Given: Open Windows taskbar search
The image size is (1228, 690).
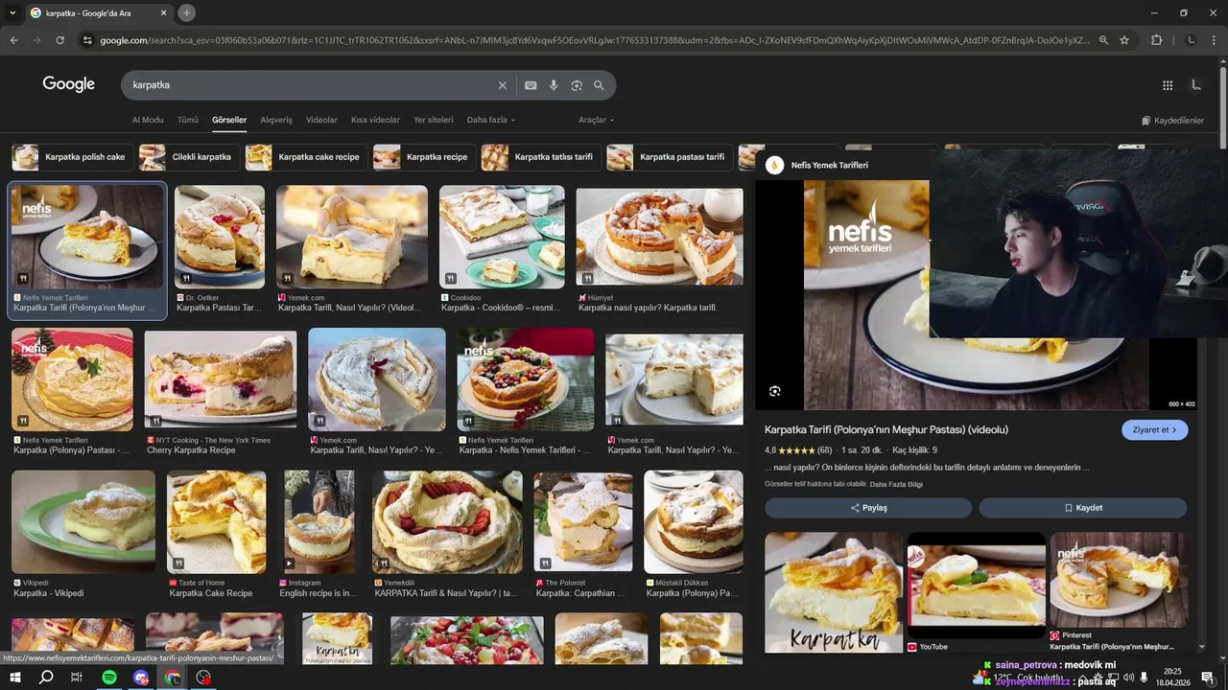Looking at the screenshot, I should point(46,678).
